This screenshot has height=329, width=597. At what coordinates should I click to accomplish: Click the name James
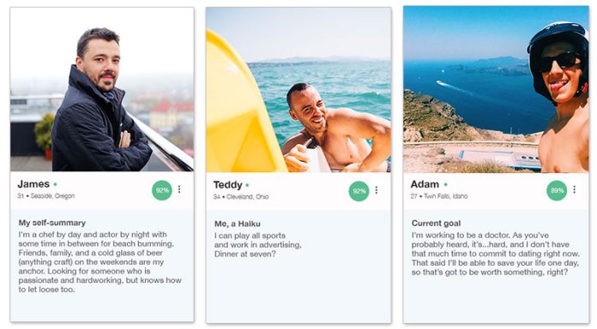point(33,184)
